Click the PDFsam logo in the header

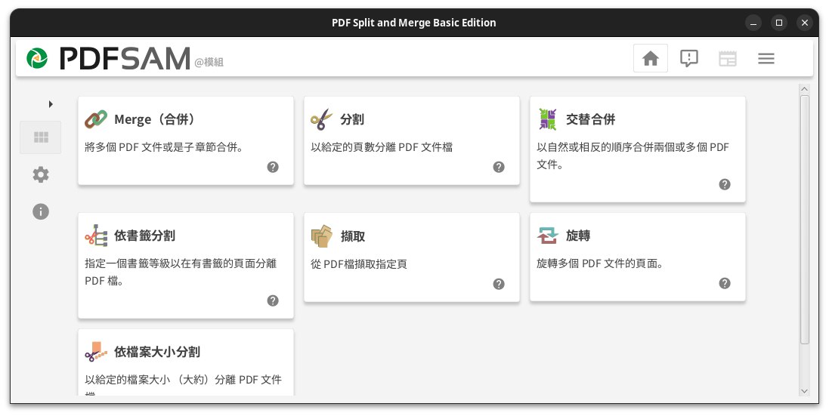[x=36, y=58]
